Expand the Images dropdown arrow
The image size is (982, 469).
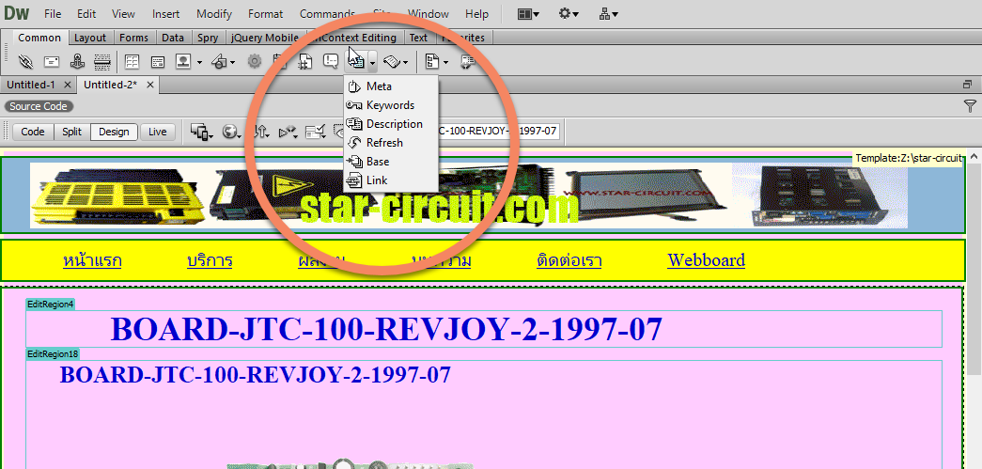tap(198, 63)
